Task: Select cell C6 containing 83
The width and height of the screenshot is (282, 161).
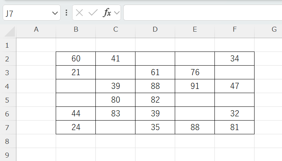Action: tap(116, 114)
